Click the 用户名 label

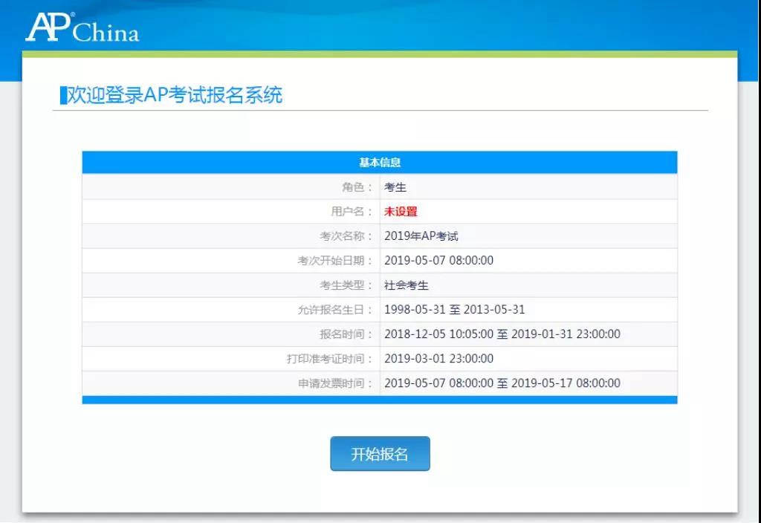pos(352,212)
